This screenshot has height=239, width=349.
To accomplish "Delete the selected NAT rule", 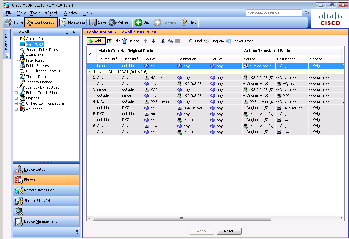I will pos(130,41).
